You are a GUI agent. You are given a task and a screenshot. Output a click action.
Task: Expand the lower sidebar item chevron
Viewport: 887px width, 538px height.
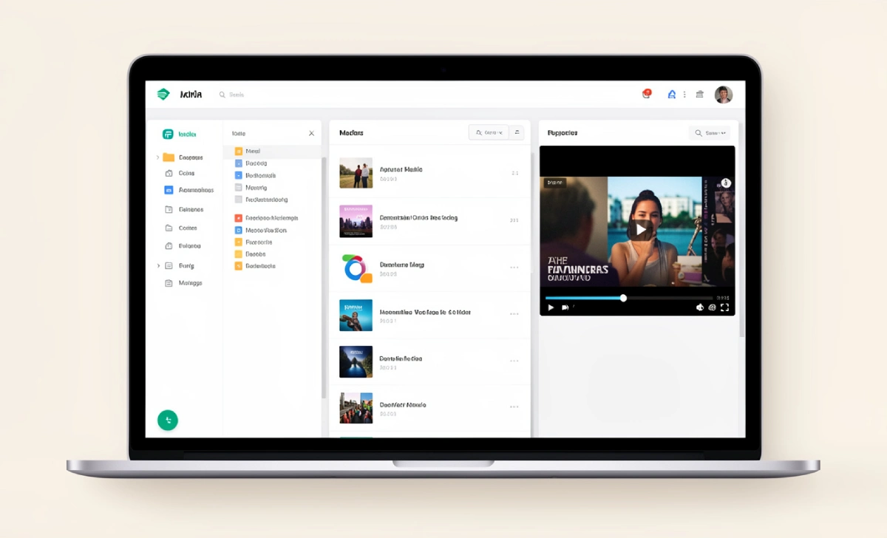tap(158, 265)
